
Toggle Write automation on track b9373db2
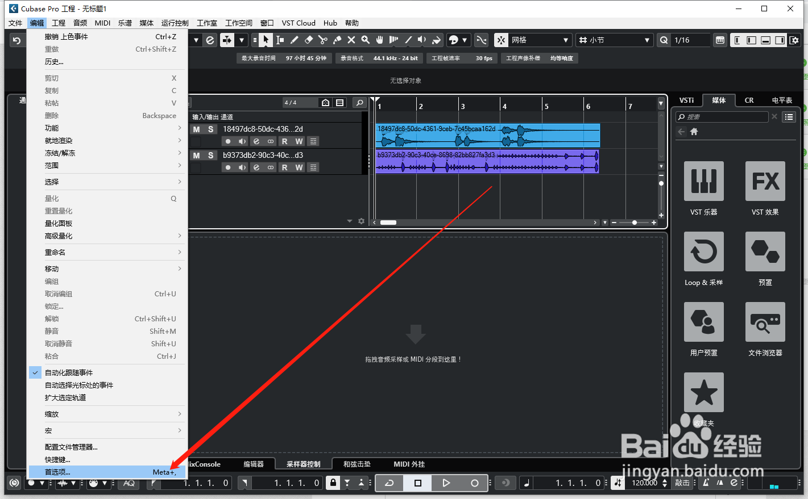click(299, 167)
